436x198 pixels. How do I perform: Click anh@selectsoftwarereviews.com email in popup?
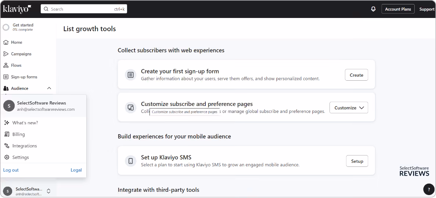pyautogui.click(x=46, y=109)
